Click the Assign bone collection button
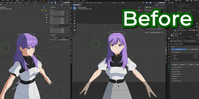 [175, 64]
